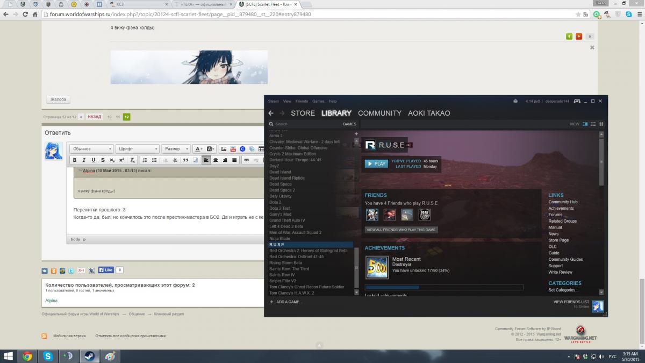Click the Strikethrough icon in editor toolbar

[x=102, y=160]
